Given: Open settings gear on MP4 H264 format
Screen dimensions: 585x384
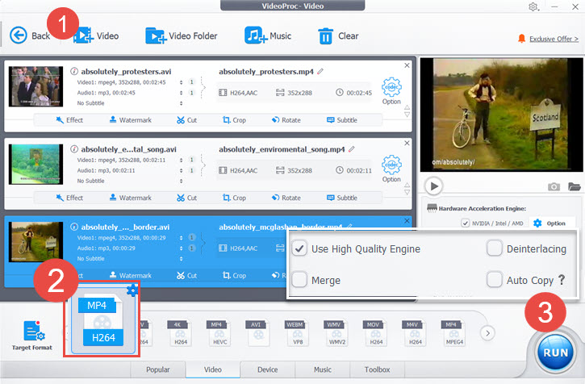Looking at the screenshot, I should click(x=132, y=290).
